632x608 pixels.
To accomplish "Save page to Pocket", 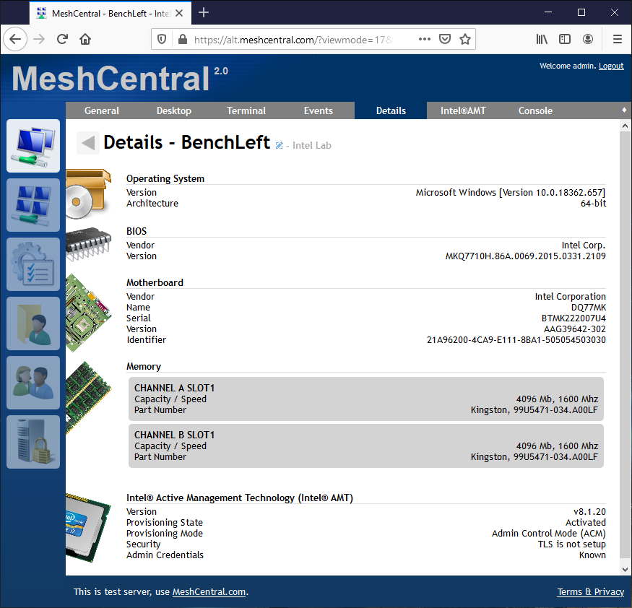I will coord(445,39).
